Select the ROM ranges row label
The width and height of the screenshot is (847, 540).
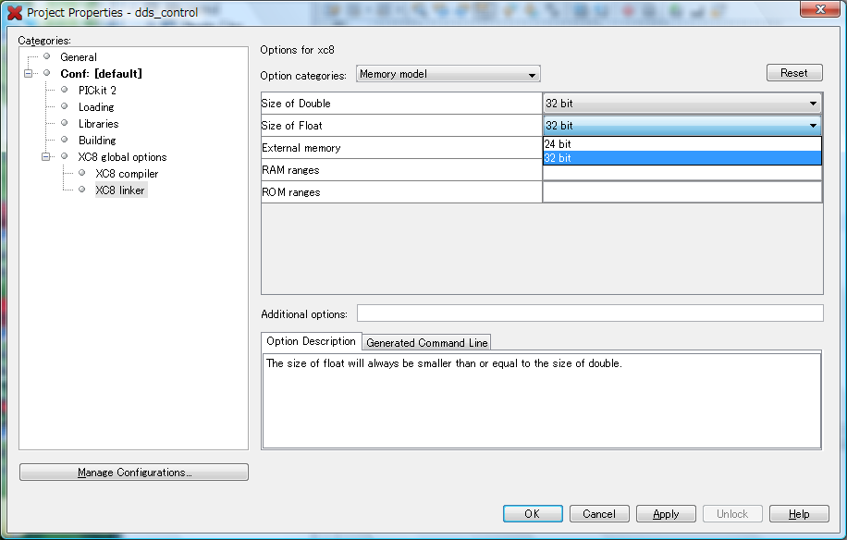[x=401, y=191]
